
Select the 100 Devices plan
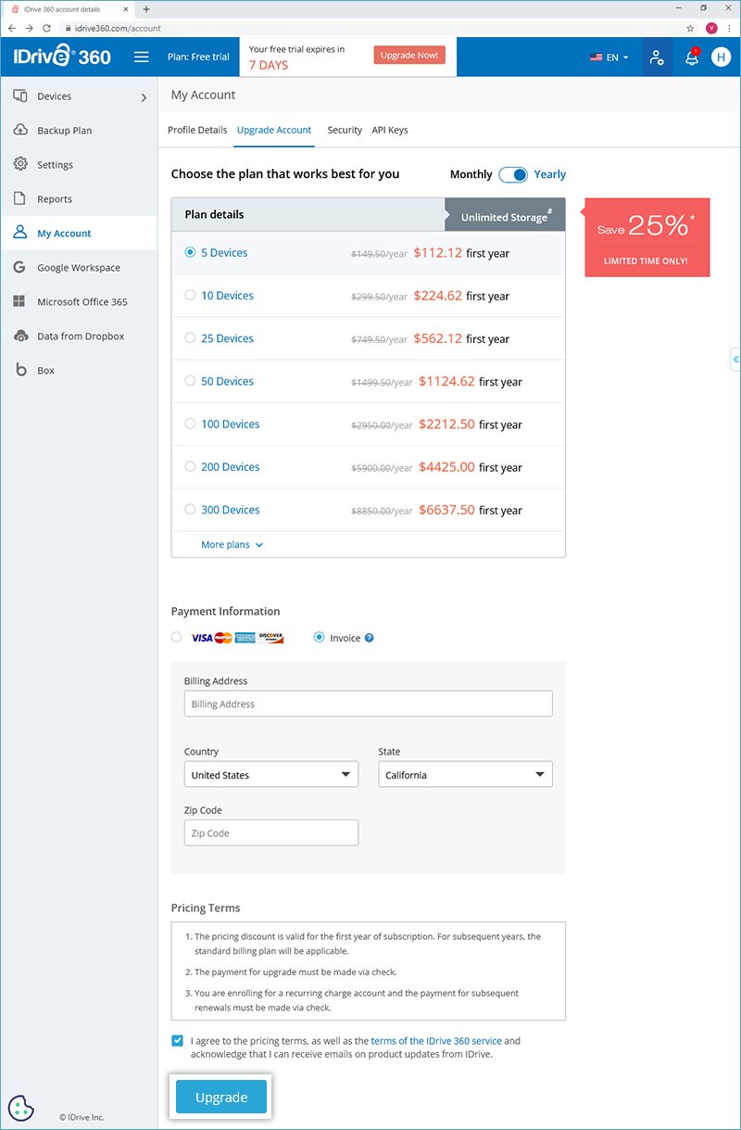click(x=190, y=424)
